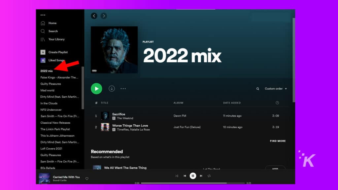Click the Worse Things Than Love album art
The height and width of the screenshot is (190, 338).
point(105,127)
